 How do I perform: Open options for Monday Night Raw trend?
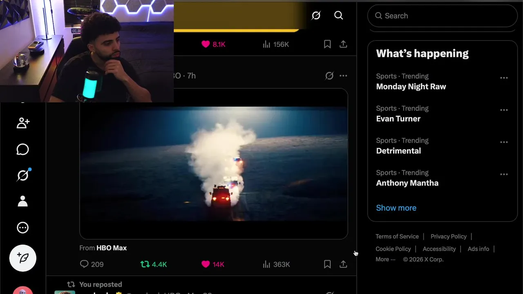(x=504, y=78)
